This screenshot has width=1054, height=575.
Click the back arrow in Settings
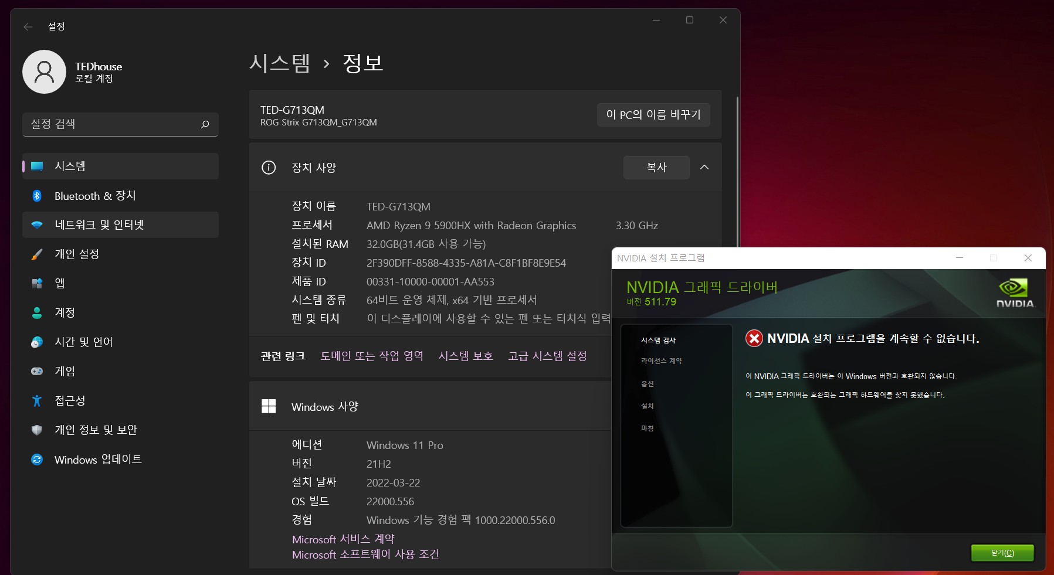coord(28,26)
